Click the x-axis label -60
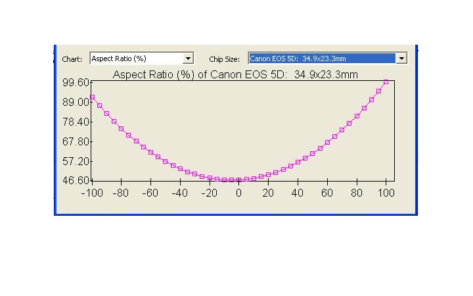Viewport: 473px width, 296px height. (x=150, y=193)
